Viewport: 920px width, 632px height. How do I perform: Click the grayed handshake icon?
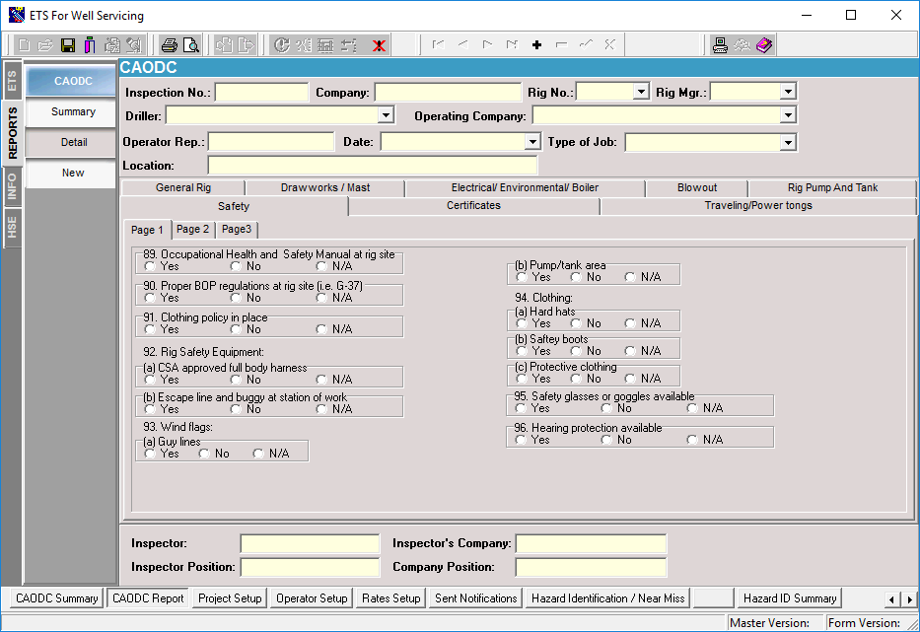(x=743, y=45)
